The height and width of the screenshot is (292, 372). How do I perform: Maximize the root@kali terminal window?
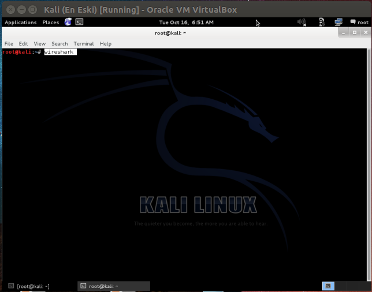point(355,33)
